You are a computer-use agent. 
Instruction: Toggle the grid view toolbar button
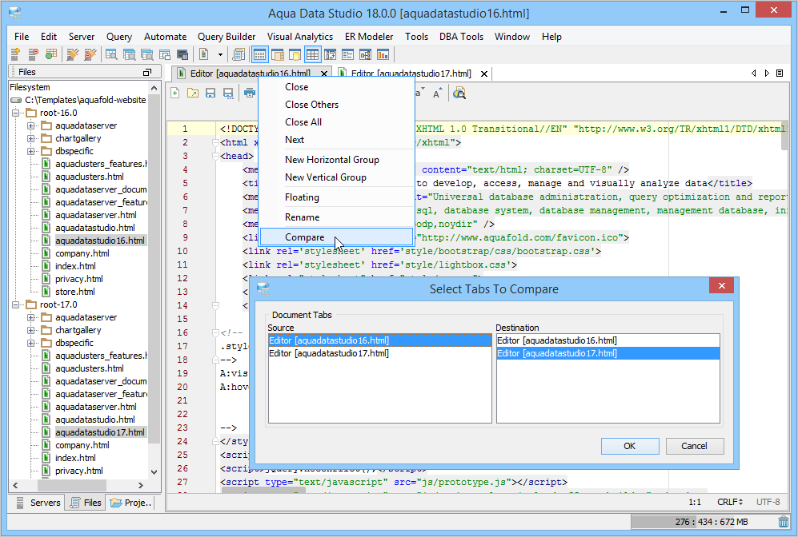coord(312,54)
